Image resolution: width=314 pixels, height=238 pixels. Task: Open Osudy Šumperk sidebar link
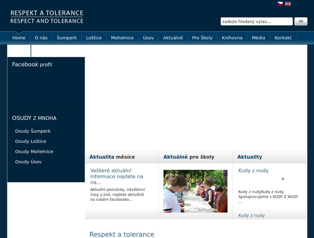tap(33, 131)
